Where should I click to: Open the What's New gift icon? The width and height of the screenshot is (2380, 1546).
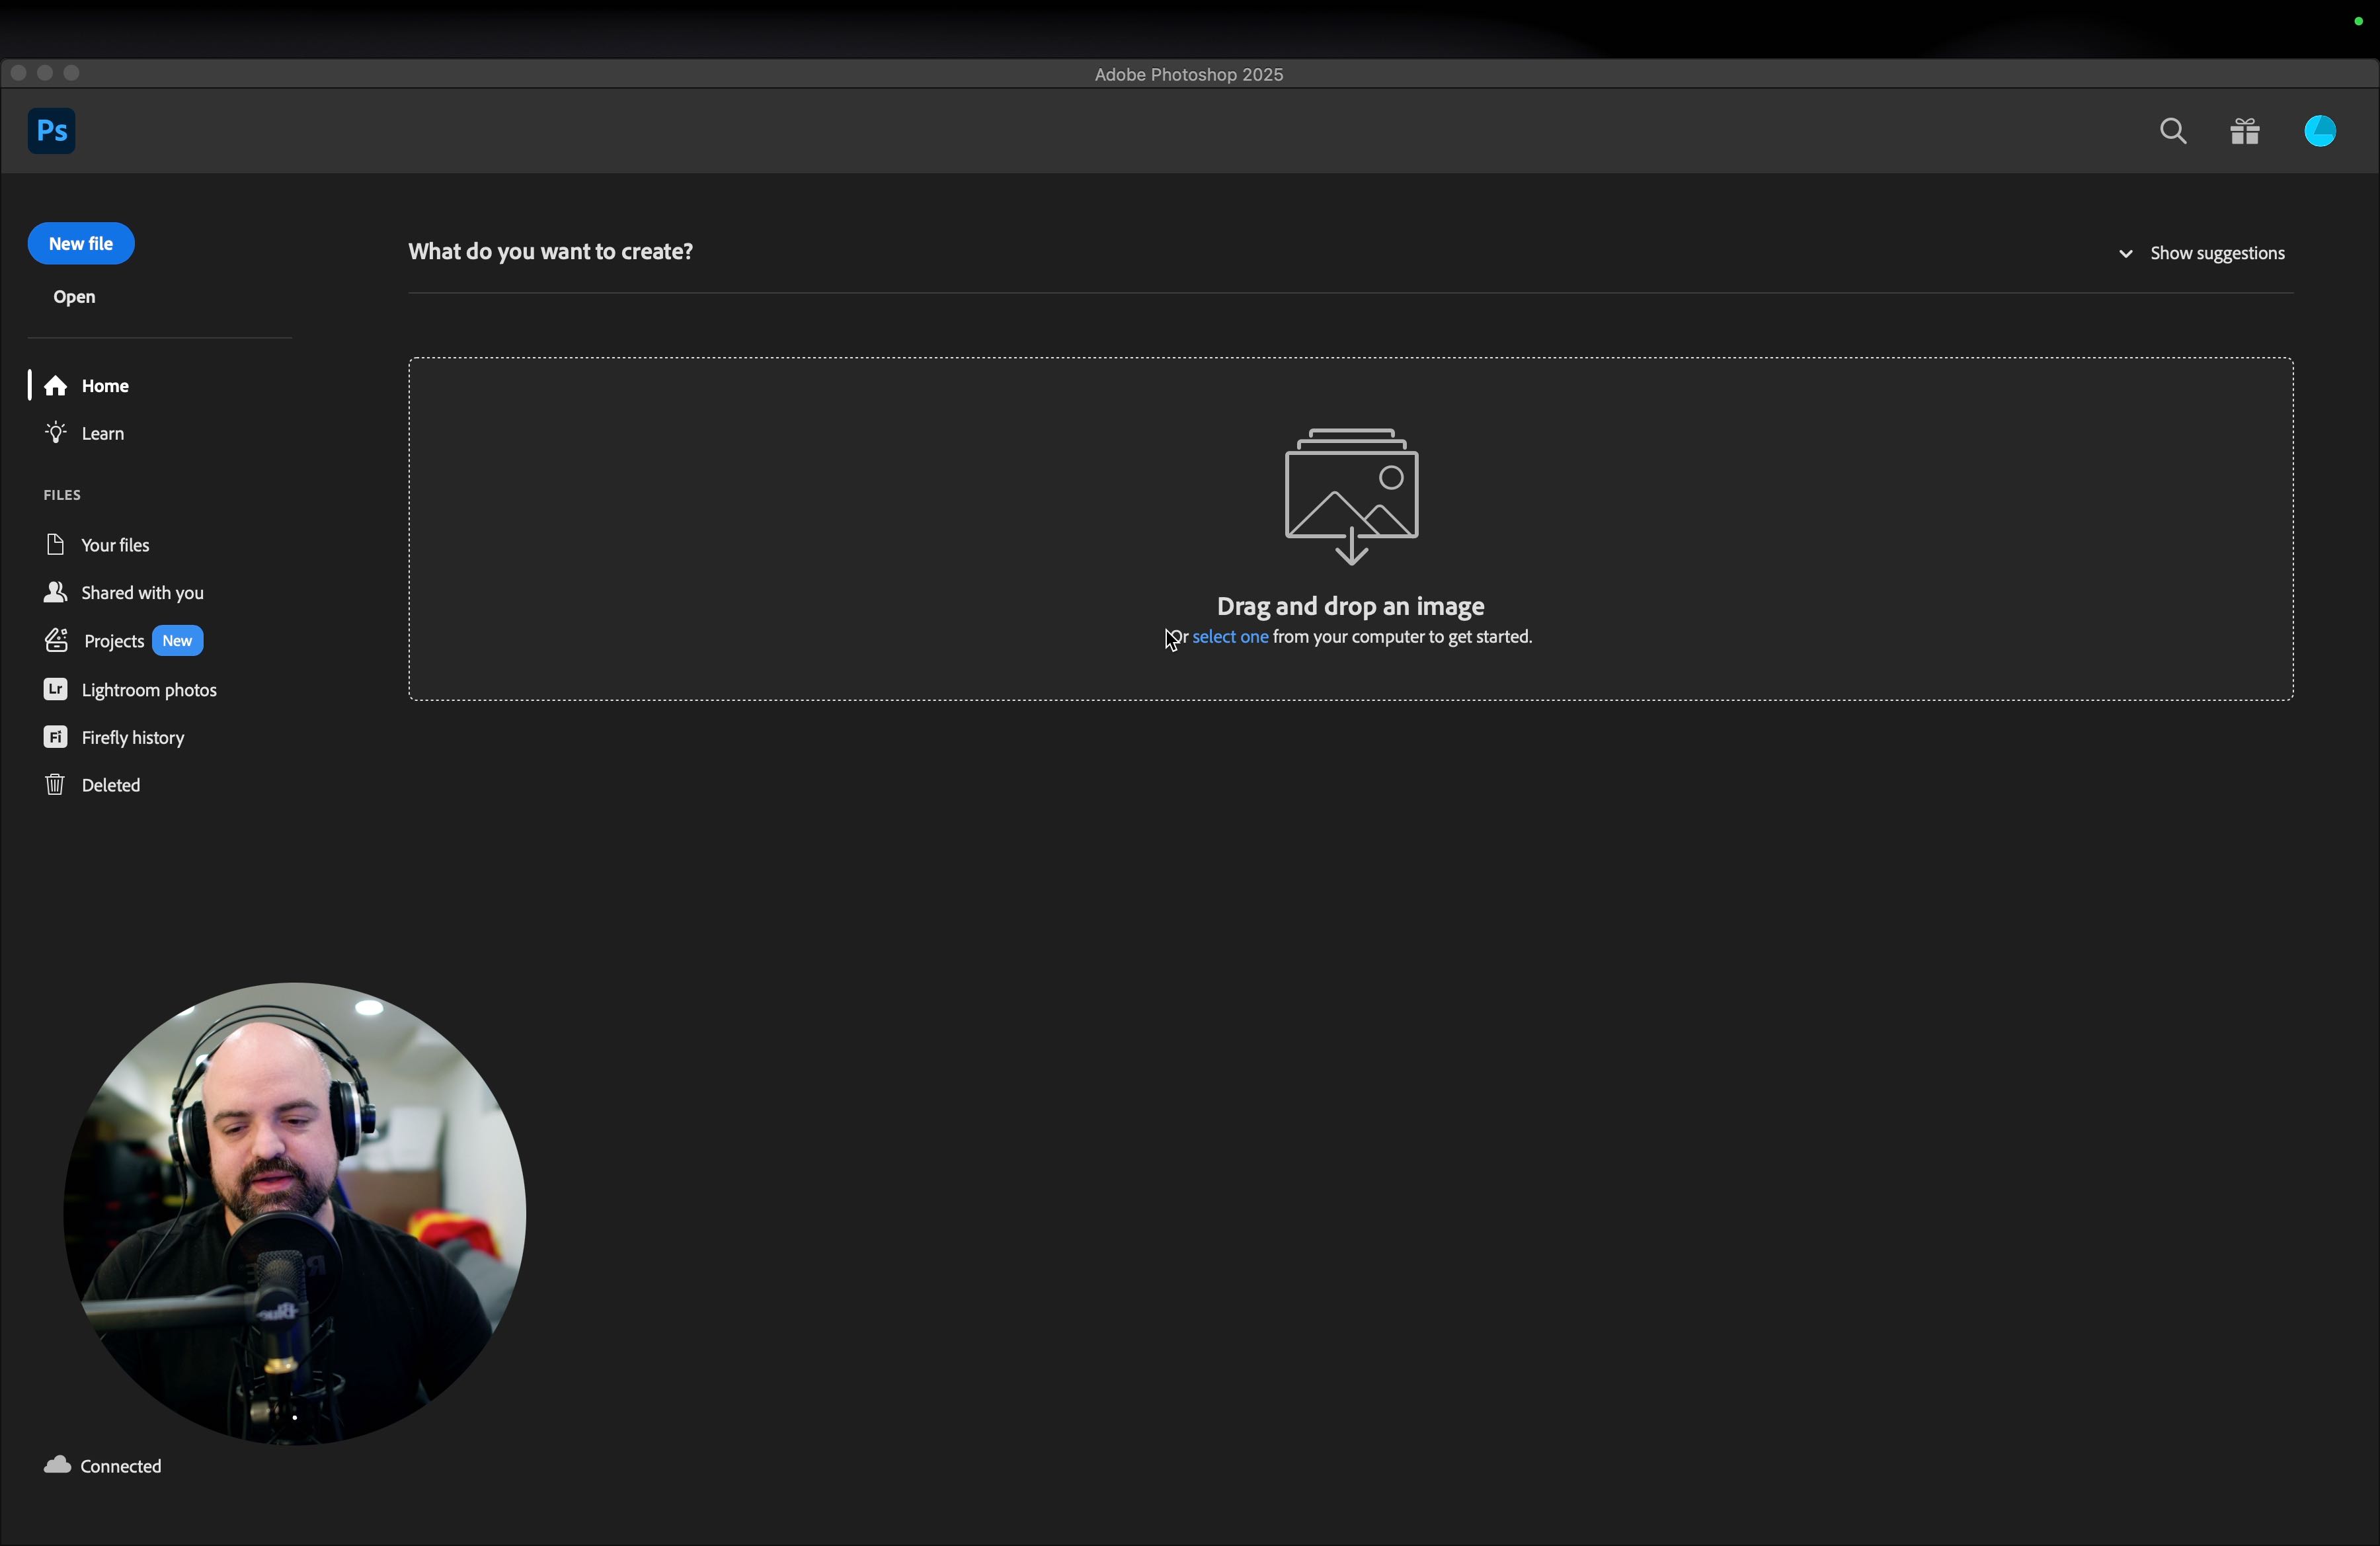coord(2245,132)
